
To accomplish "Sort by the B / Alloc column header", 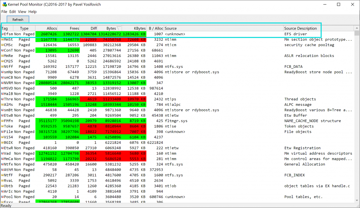I will [155, 28].
